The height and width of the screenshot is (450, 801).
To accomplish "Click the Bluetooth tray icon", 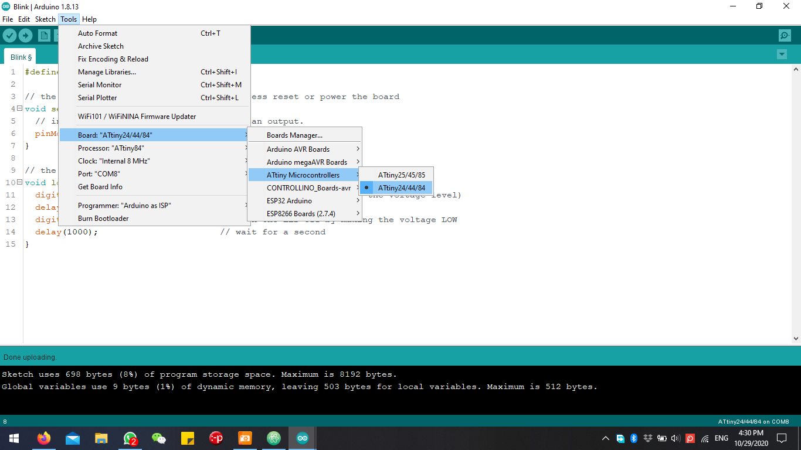I will [634, 438].
